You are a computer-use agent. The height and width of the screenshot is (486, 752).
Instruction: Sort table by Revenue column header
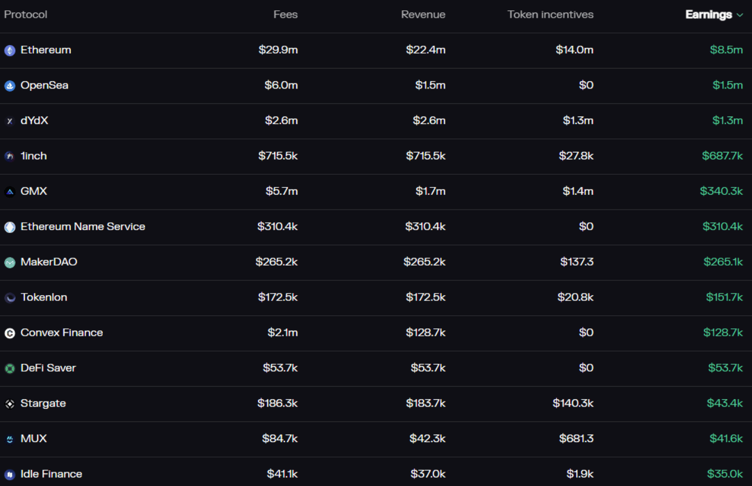point(423,15)
